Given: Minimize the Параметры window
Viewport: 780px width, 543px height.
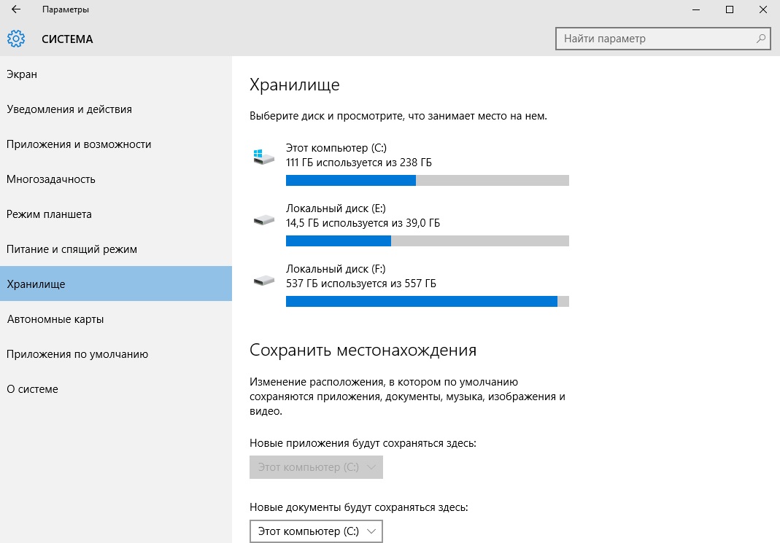Looking at the screenshot, I should tap(696, 9).
